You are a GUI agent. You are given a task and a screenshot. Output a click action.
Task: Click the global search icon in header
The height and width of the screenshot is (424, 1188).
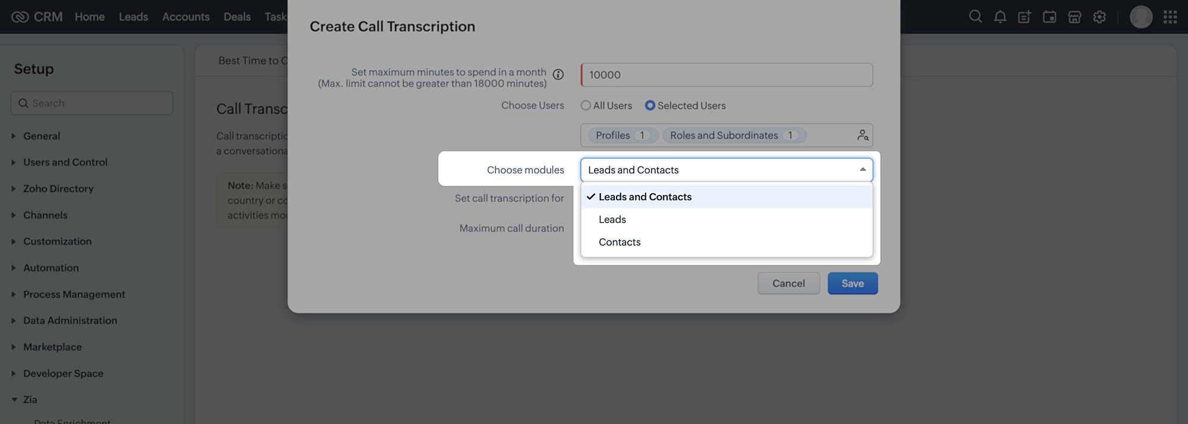(x=975, y=17)
